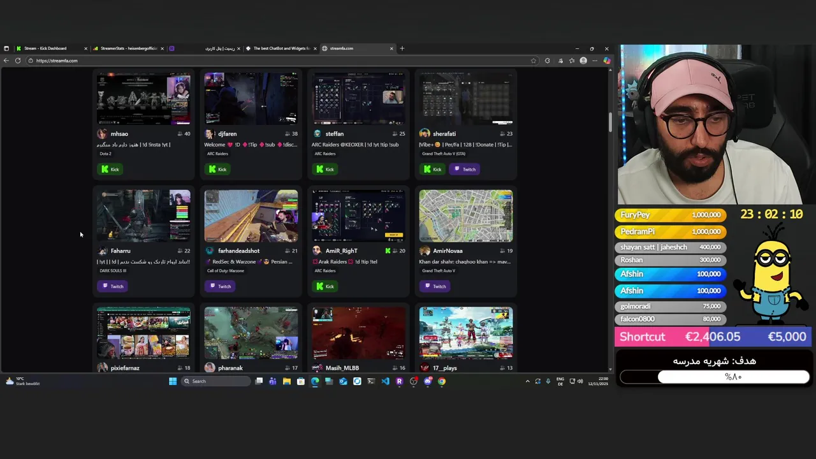Reload the current page
The image size is (816, 459).
(18, 61)
